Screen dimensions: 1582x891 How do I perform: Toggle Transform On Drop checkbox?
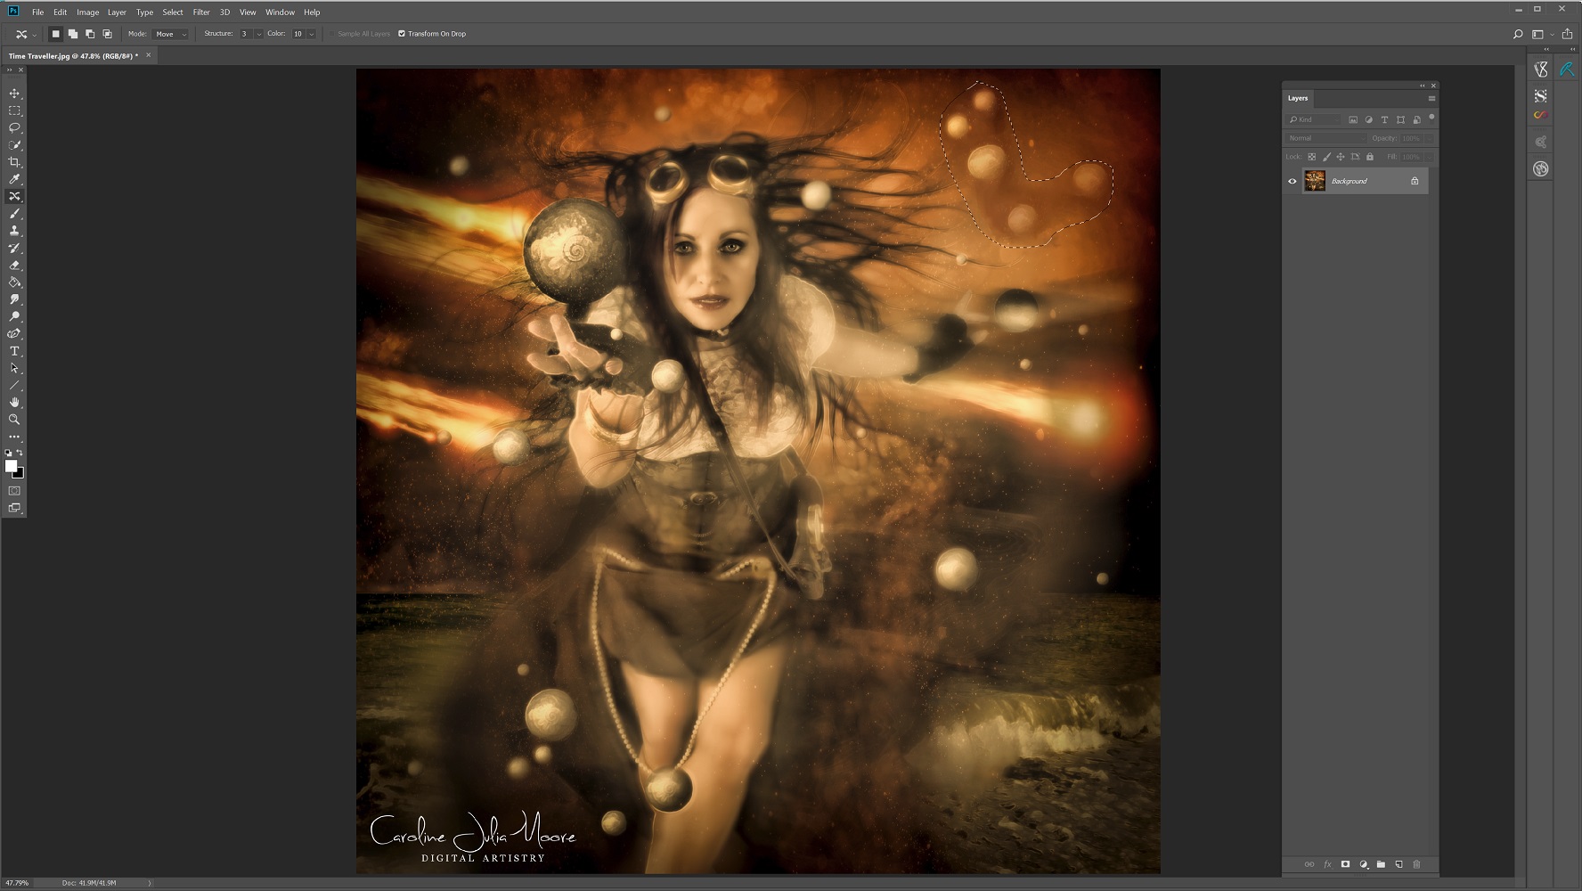click(x=402, y=34)
